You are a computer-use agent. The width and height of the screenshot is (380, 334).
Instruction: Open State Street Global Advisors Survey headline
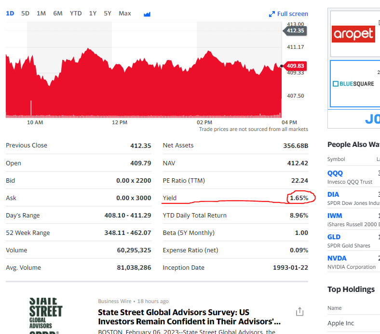pyautogui.click(x=189, y=317)
